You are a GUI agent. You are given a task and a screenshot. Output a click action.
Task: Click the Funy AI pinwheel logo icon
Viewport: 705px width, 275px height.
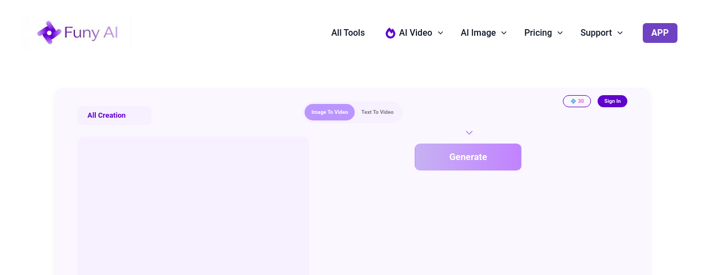point(49,33)
